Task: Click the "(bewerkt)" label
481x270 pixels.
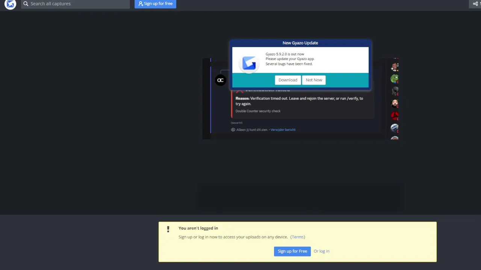Action: [237, 123]
